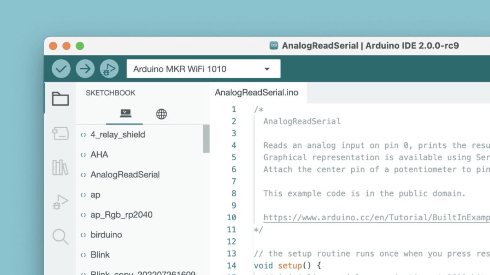Open the Boards Manager sidebar panel
Screen dimensions: 490x275
click(60, 133)
